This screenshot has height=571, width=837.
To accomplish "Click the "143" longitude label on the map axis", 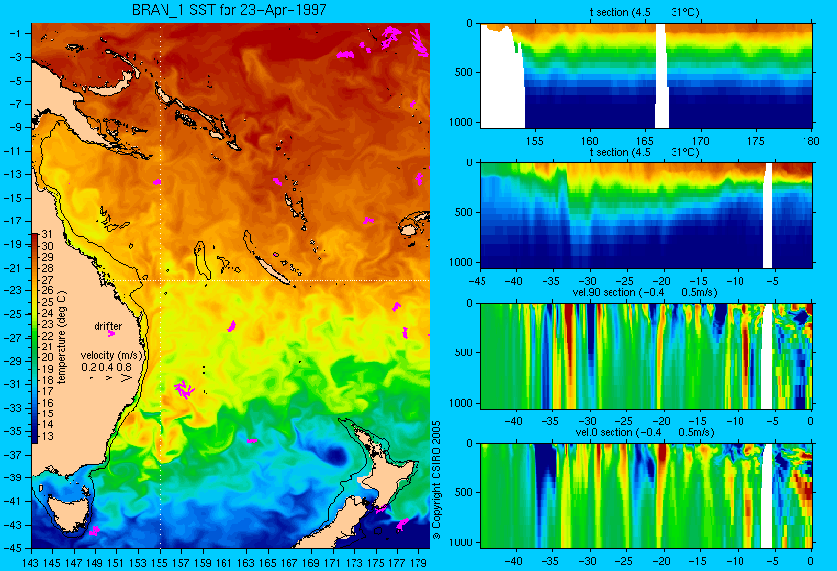I will coord(31,562).
